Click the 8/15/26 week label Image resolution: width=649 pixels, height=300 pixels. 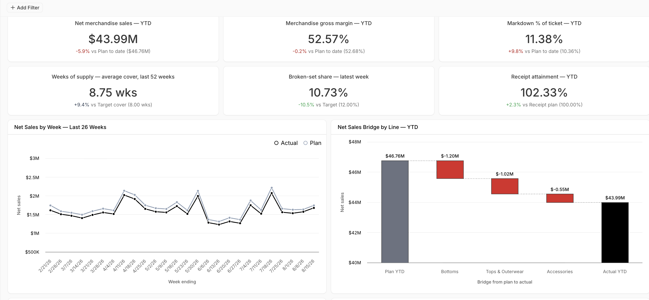[x=308, y=266]
